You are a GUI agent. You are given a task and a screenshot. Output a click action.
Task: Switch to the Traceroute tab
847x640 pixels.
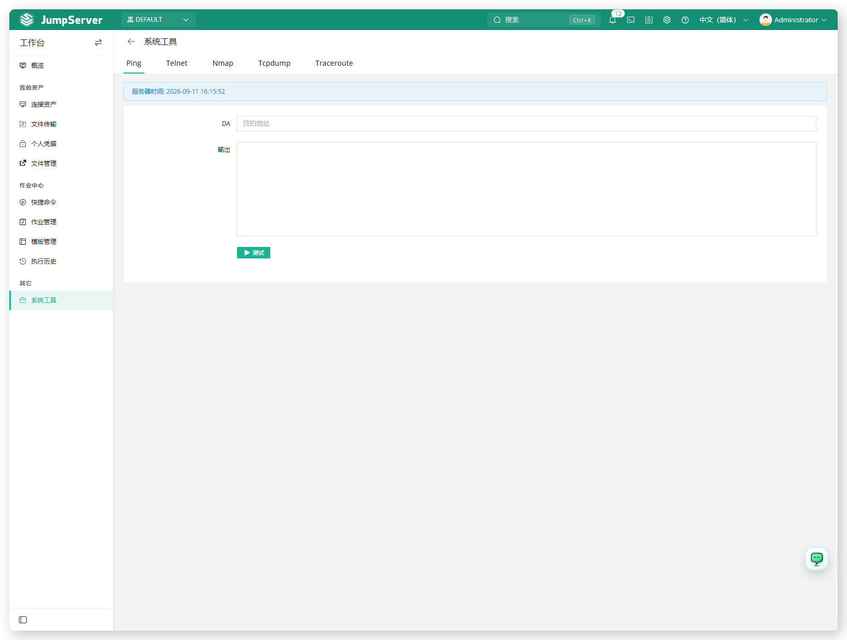(334, 63)
